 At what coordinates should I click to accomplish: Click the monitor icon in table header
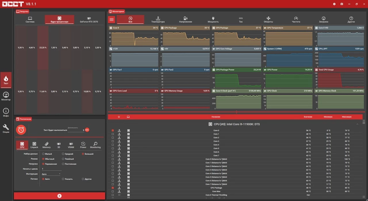[x=128, y=117]
